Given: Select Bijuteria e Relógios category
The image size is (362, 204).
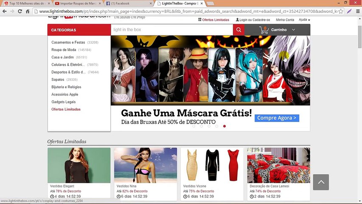Looking at the screenshot, I should coord(66,87).
